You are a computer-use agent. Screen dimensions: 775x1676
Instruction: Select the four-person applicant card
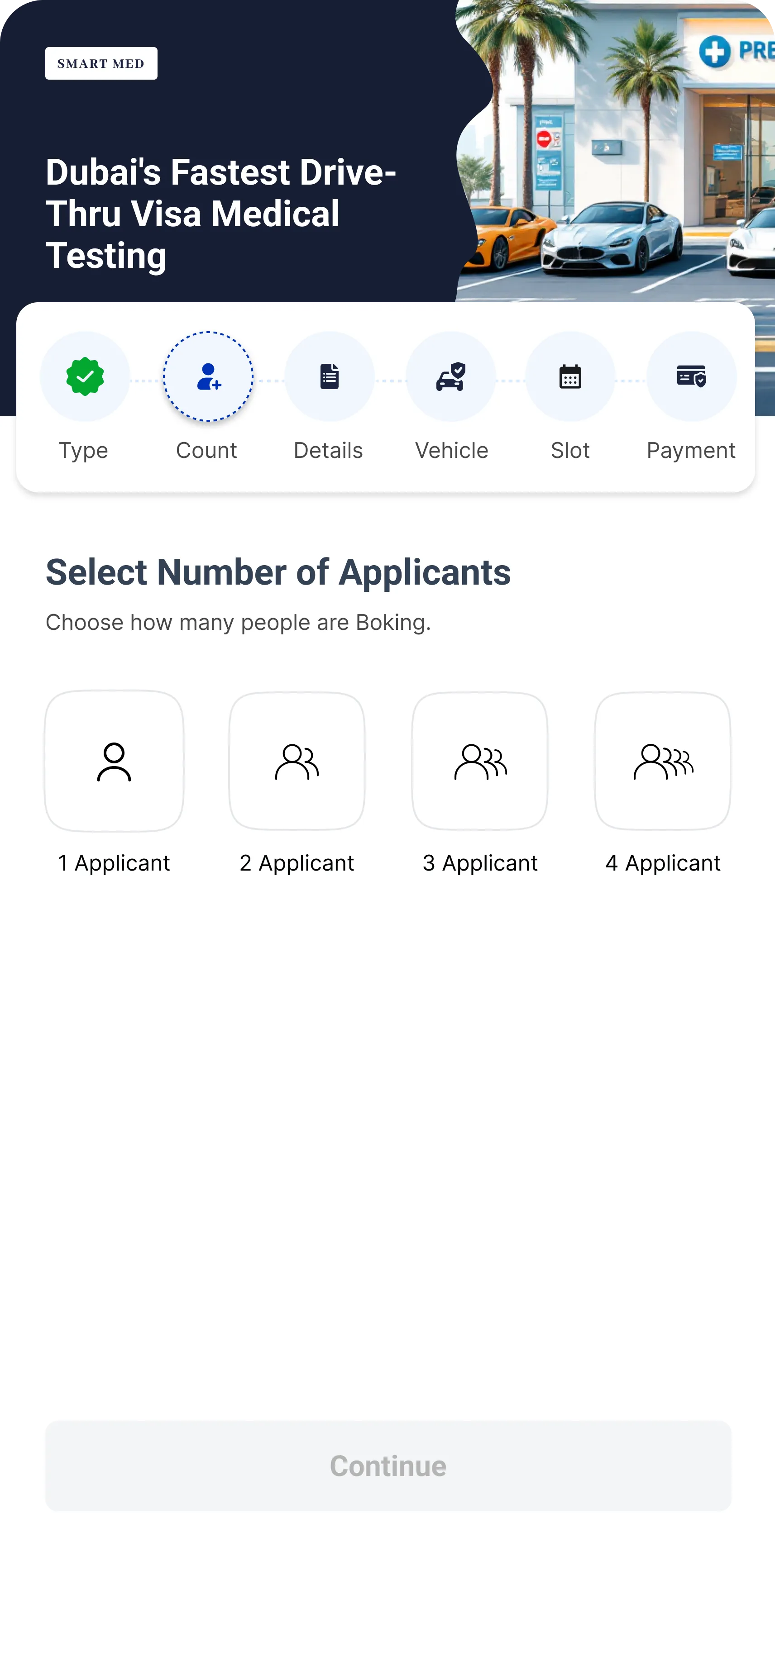tap(662, 761)
